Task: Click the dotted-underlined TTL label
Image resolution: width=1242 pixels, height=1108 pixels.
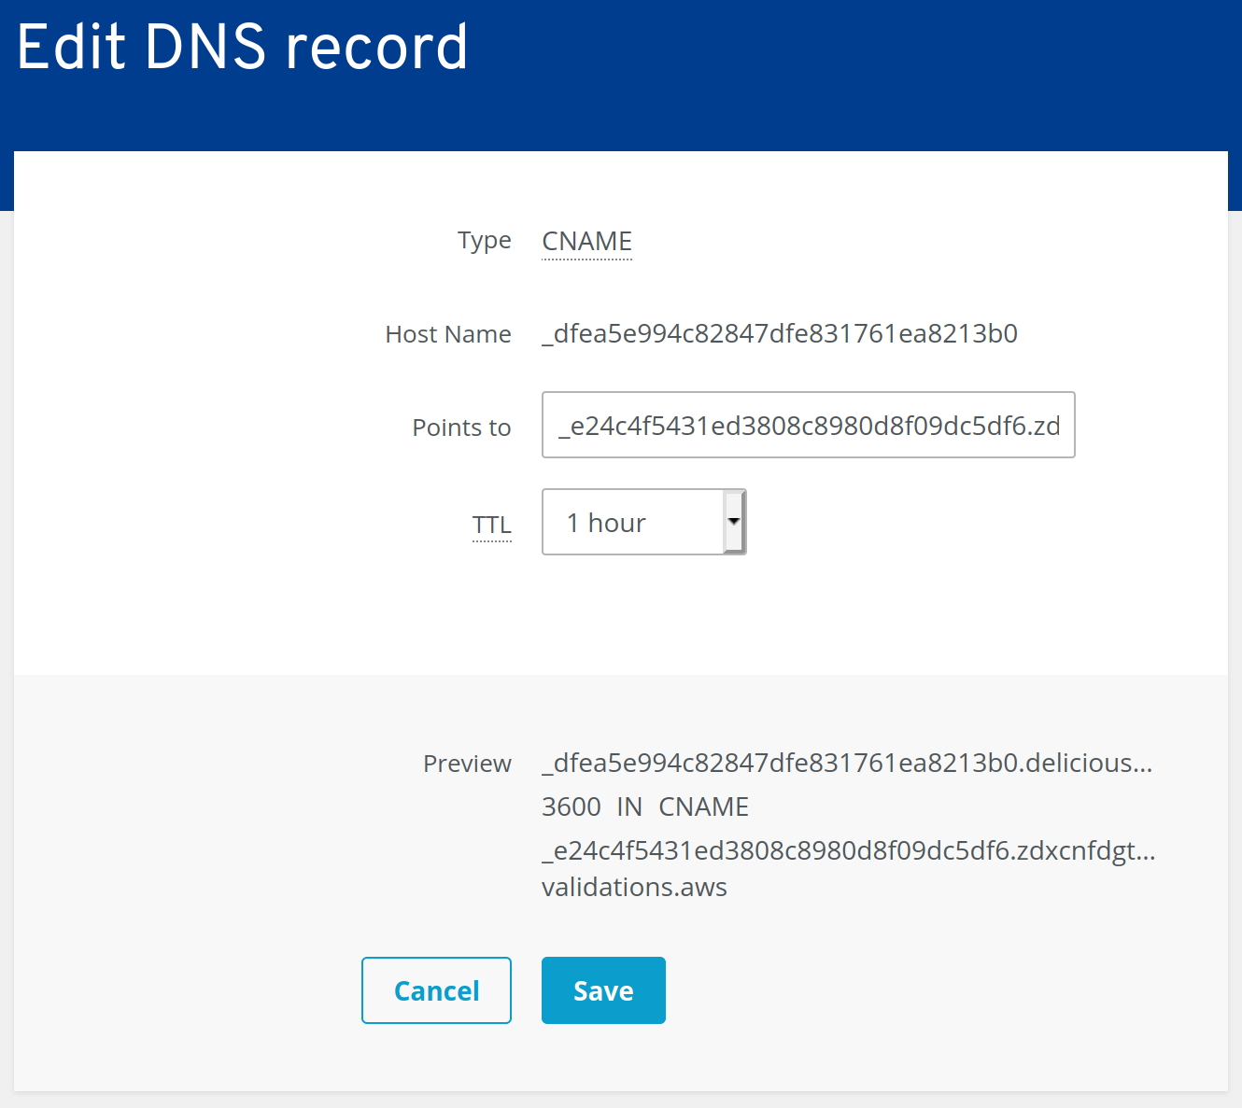Action: pyautogui.click(x=491, y=526)
